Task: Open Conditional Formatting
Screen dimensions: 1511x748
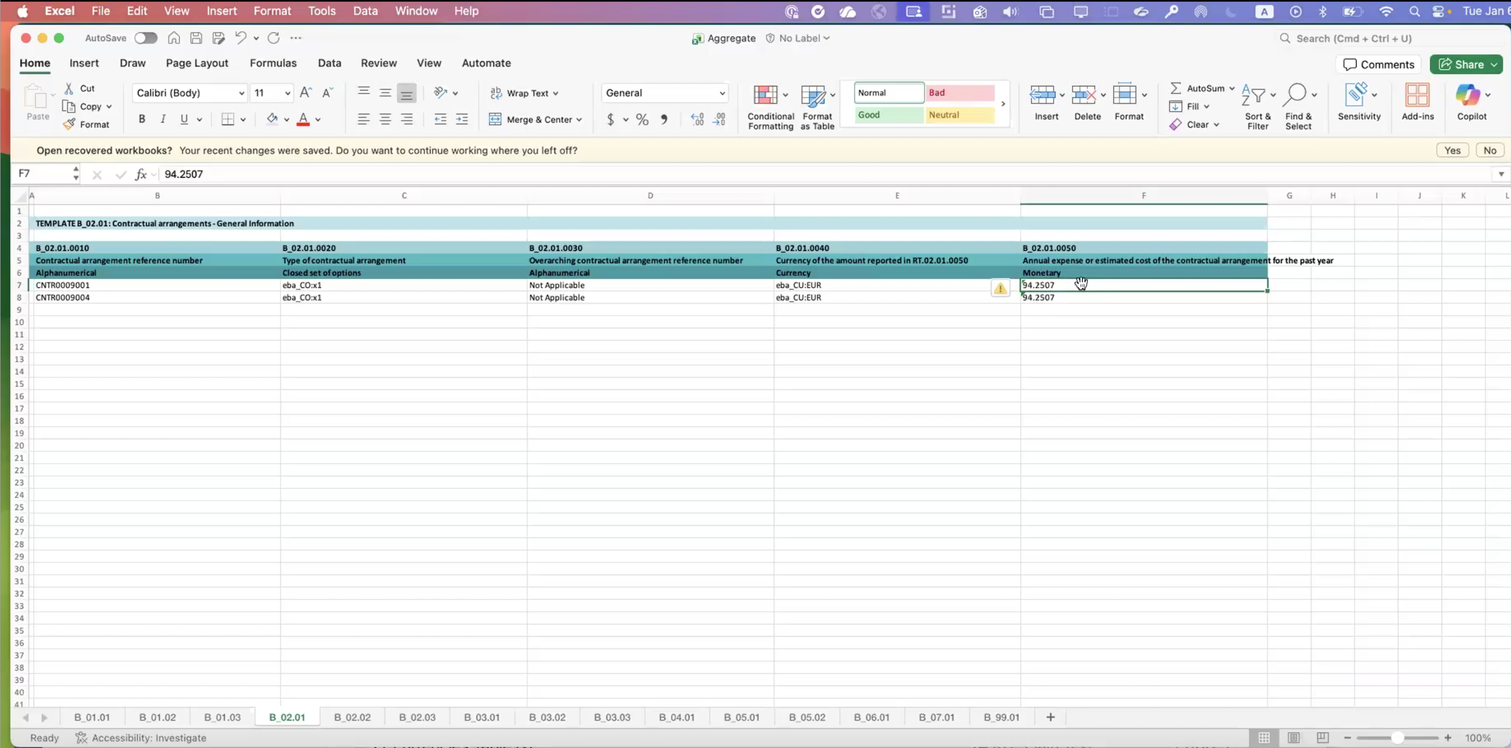Action: point(771,107)
